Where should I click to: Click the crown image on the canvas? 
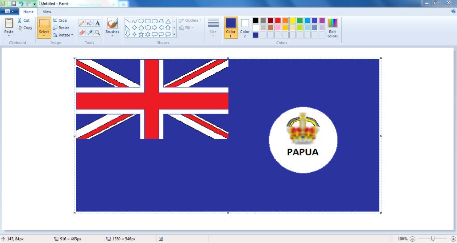click(303, 128)
